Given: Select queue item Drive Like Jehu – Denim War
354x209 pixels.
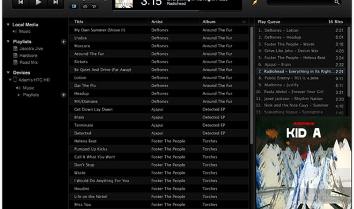Looking at the screenshot, I should pos(300,51).
